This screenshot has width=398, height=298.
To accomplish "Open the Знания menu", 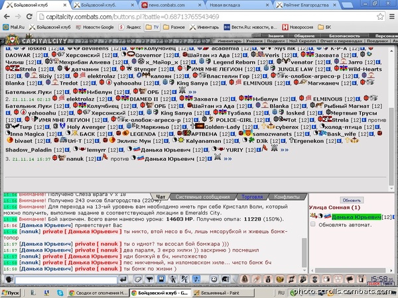I will click(x=275, y=36).
